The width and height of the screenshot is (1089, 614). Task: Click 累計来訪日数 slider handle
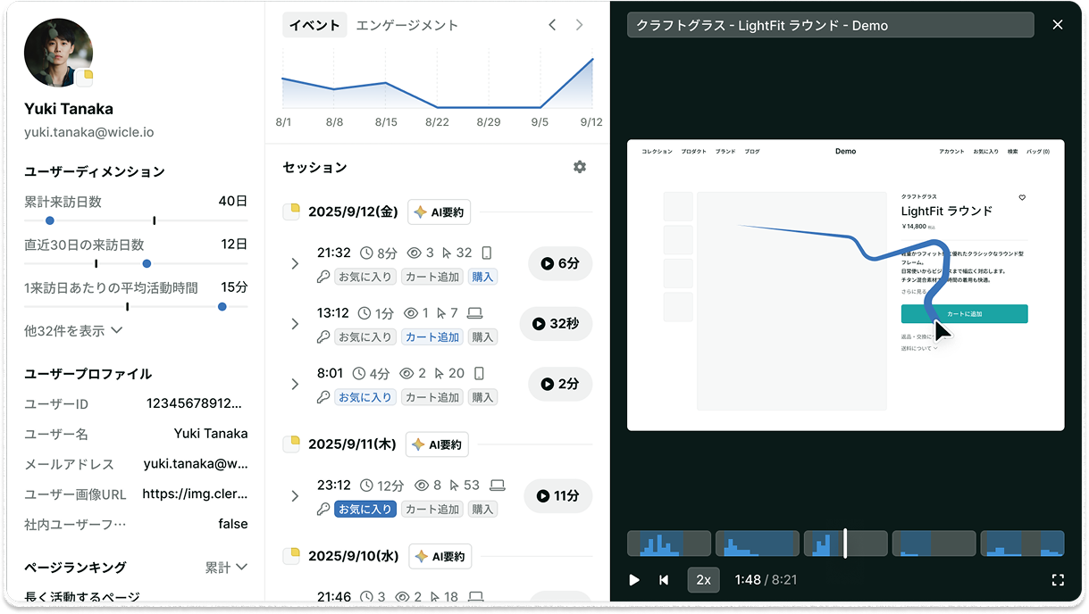point(50,220)
